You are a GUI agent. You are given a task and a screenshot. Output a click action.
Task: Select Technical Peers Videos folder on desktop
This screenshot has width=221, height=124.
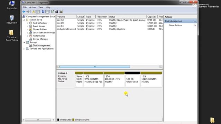(x=12, y=35)
